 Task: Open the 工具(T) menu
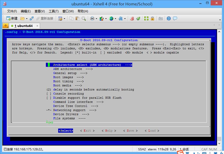(x=54, y=11)
